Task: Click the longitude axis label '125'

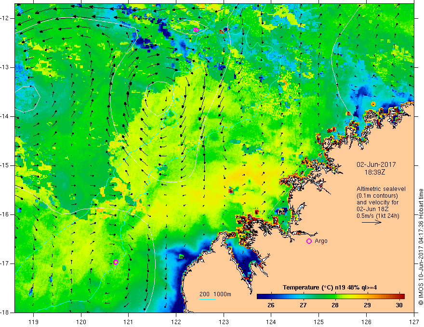Action: [x=319, y=322]
